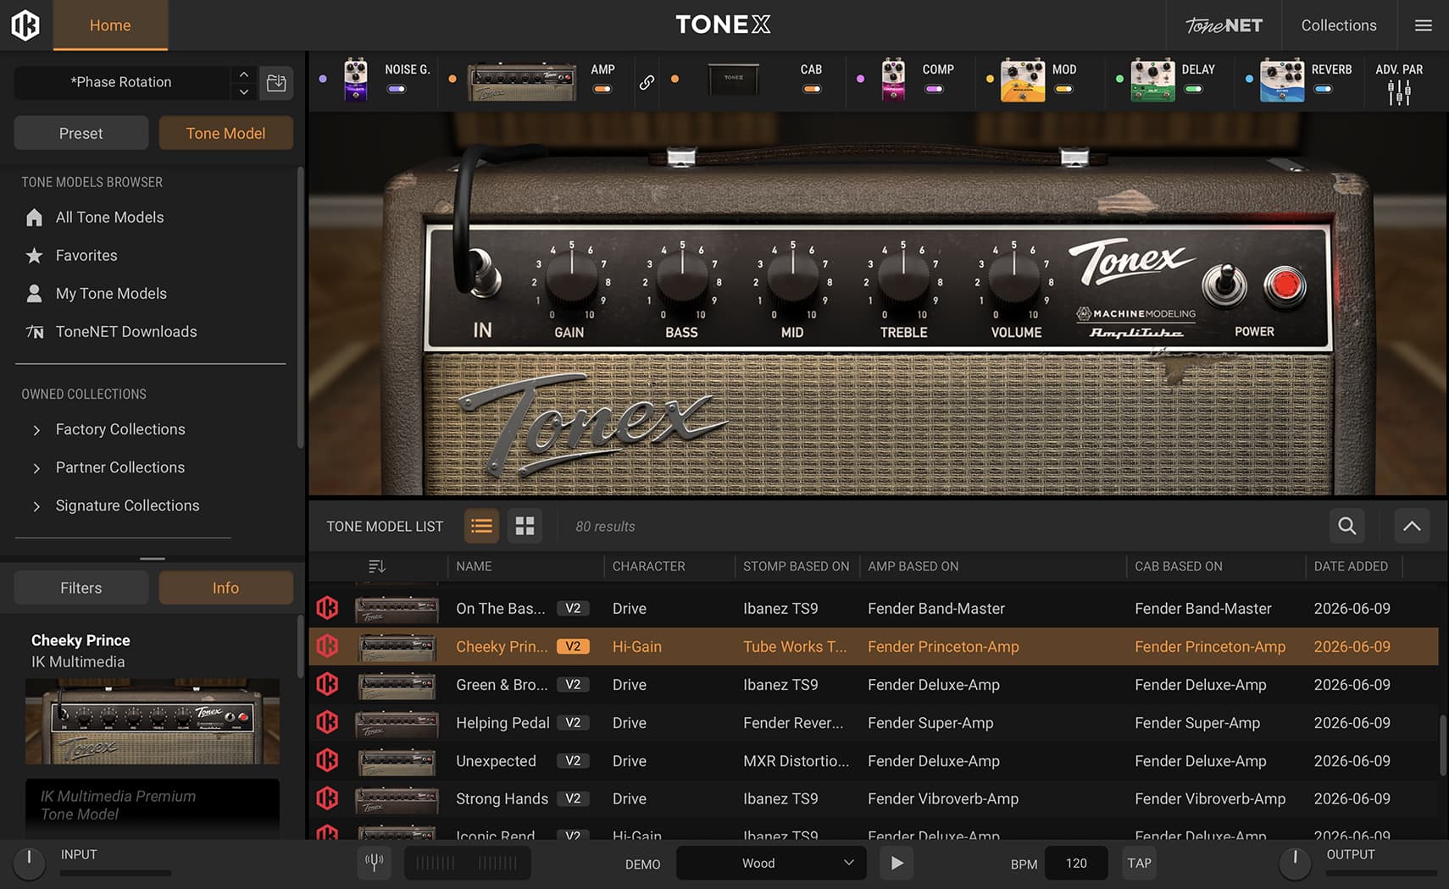Click IK icon on Strong Hands row

point(327,798)
